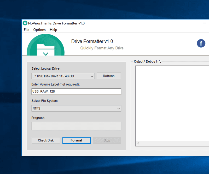Click the output scrollbar left arrow
The width and height of the screenshot is (209, 174).
(x=138, y=143)
